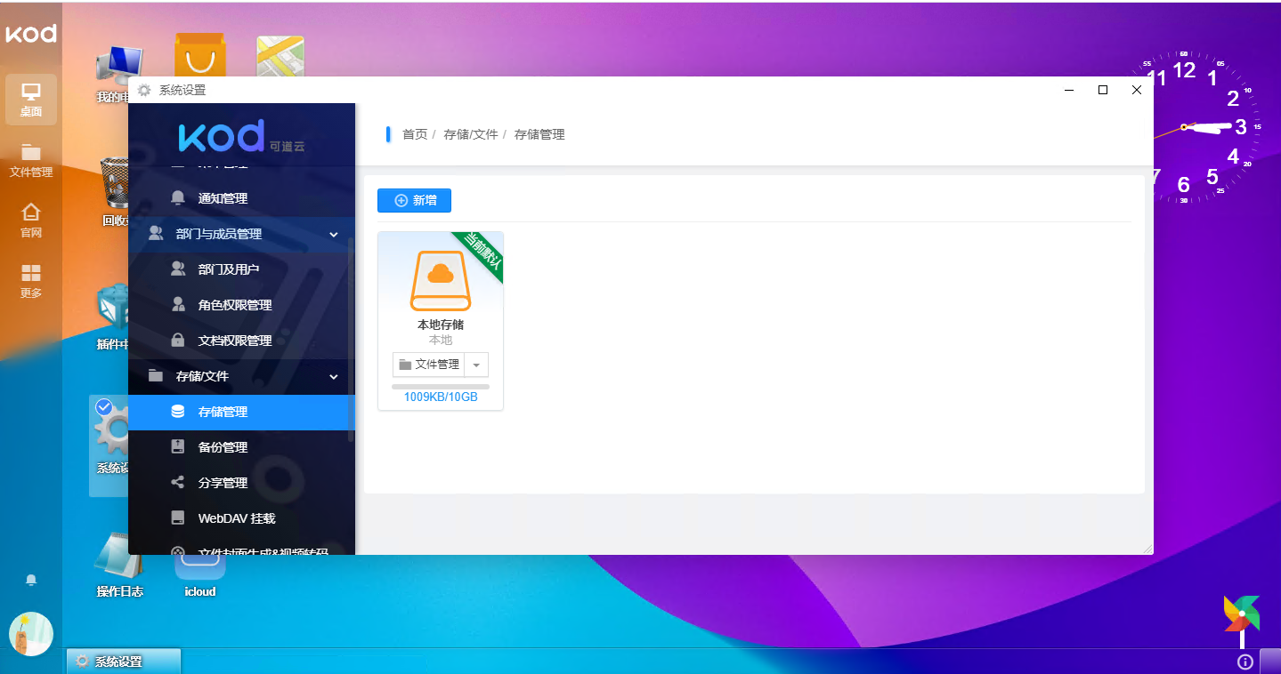Screen dimensions: 1281x674
Task: Click the gear icon in window title bar
Action: [143, 90]
